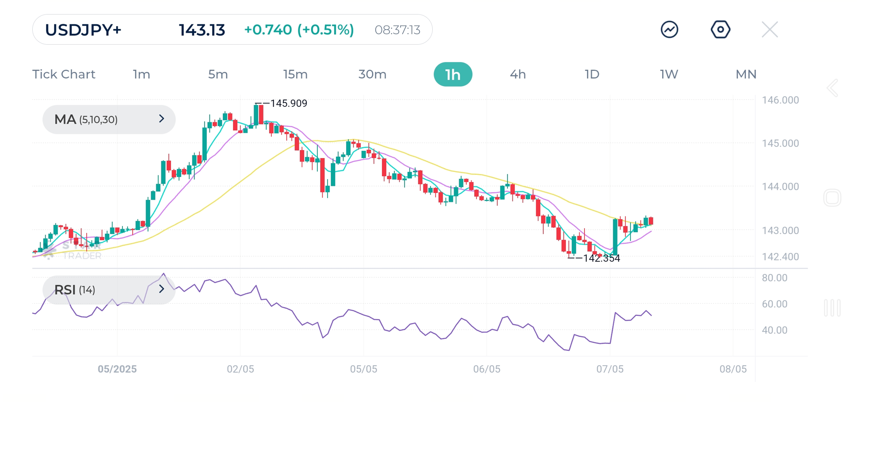Switch to Tick Chart view
The width and height of the screenshot is (885, 450).
click(64, 74)
